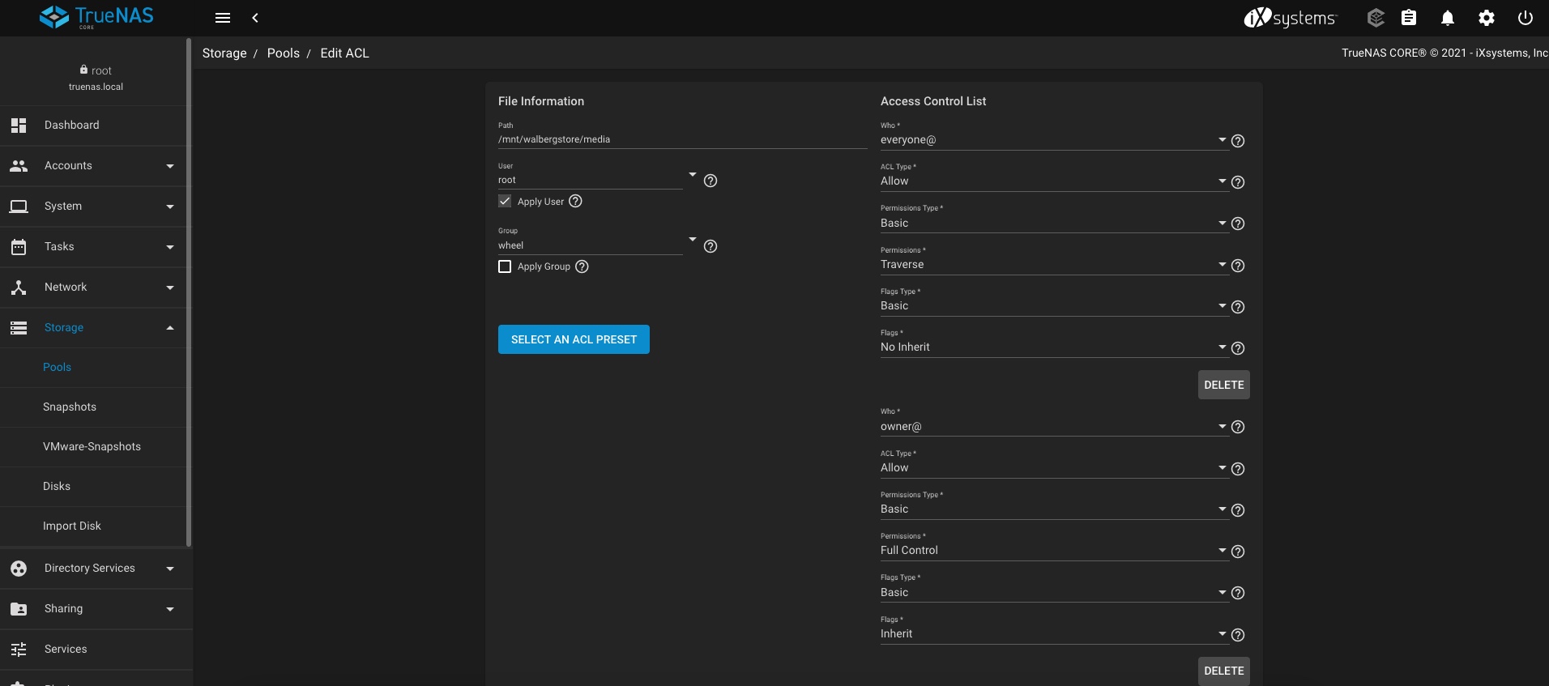Expand the Directory Services sidebar menu
Viewport: 1549px width, 686px height.
pos(170,569)
